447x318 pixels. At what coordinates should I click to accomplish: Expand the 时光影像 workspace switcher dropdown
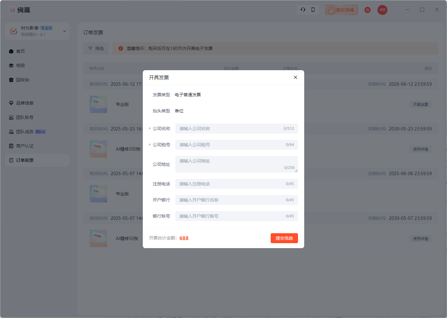point(65,31)
